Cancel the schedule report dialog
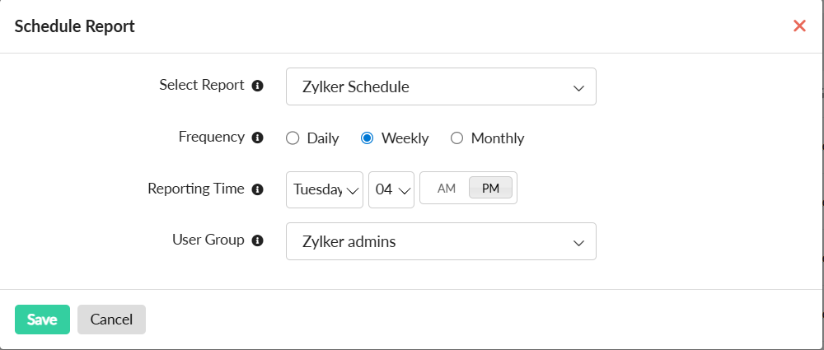Image resolution: width=824 pixels, height=350 pixels. pos(111,320)
